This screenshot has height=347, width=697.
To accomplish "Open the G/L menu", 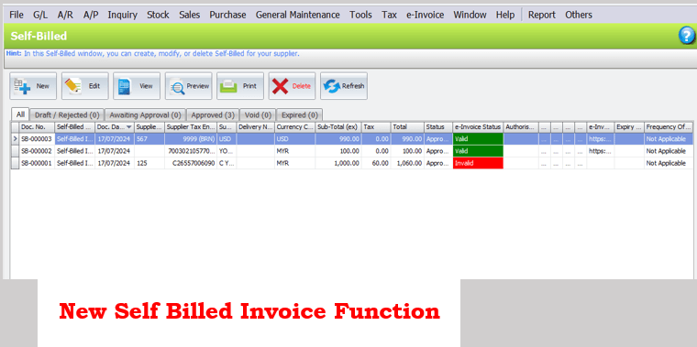I will click(40, 15).
